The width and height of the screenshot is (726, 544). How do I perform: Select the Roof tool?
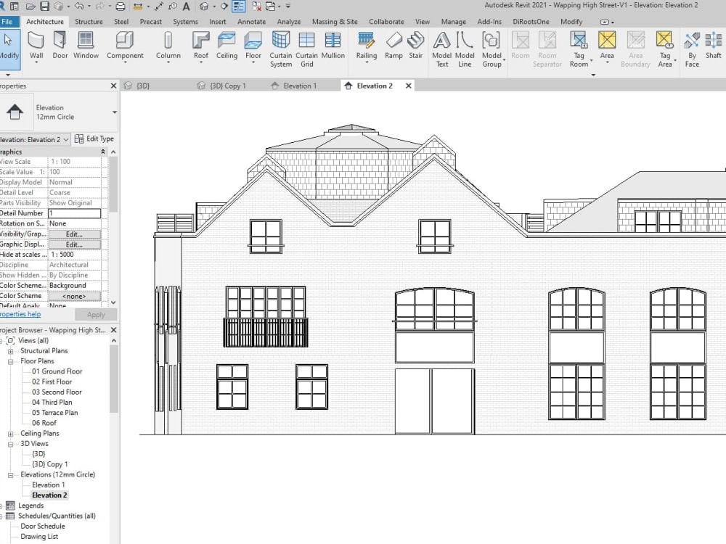[201, 46]
